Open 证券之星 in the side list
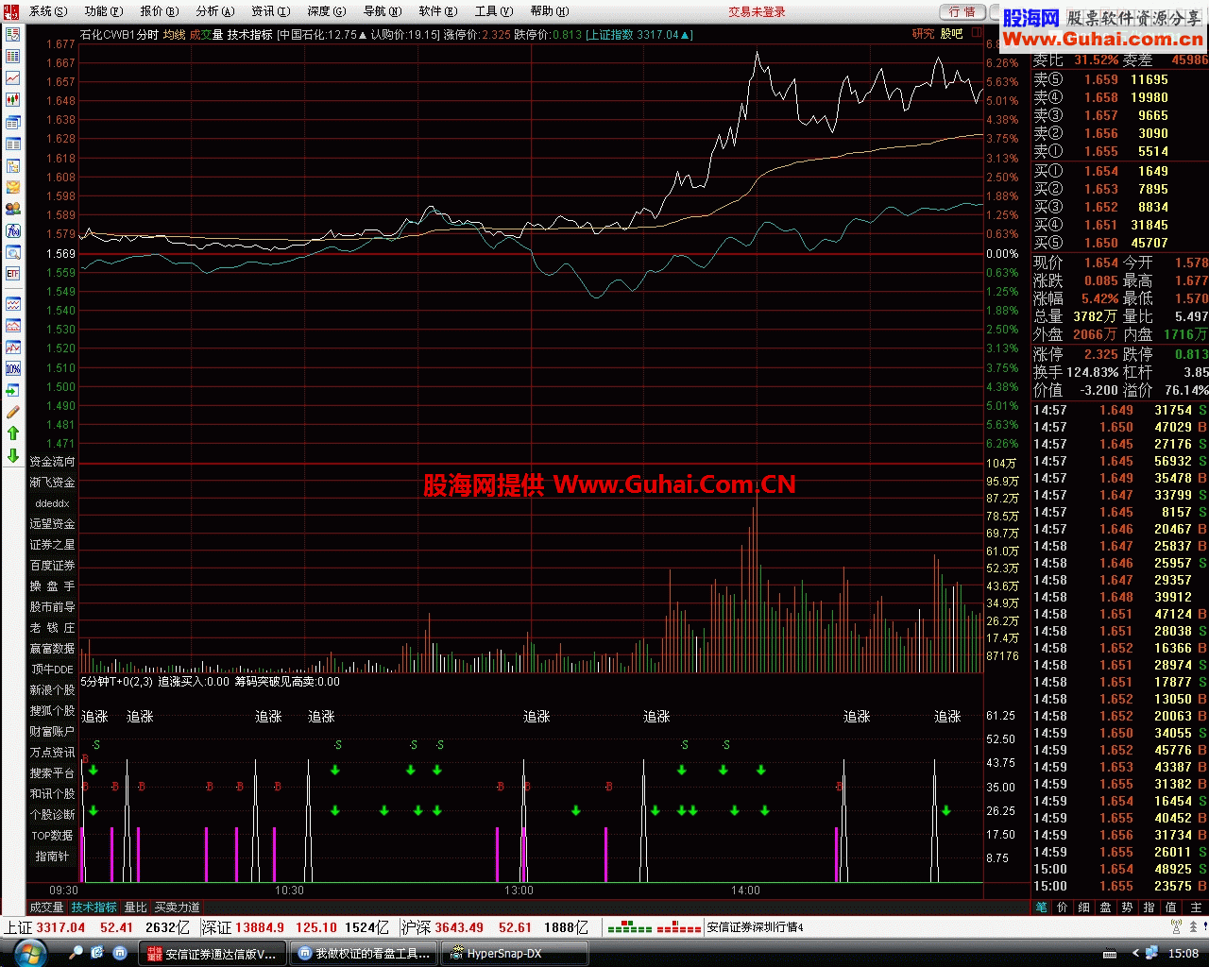The width and height of the screenshot is (1209, 967). point(52,545)
